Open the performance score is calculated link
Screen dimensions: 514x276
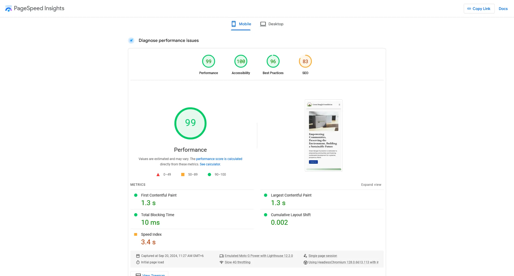pyautogui.click(x=219, y=159)
